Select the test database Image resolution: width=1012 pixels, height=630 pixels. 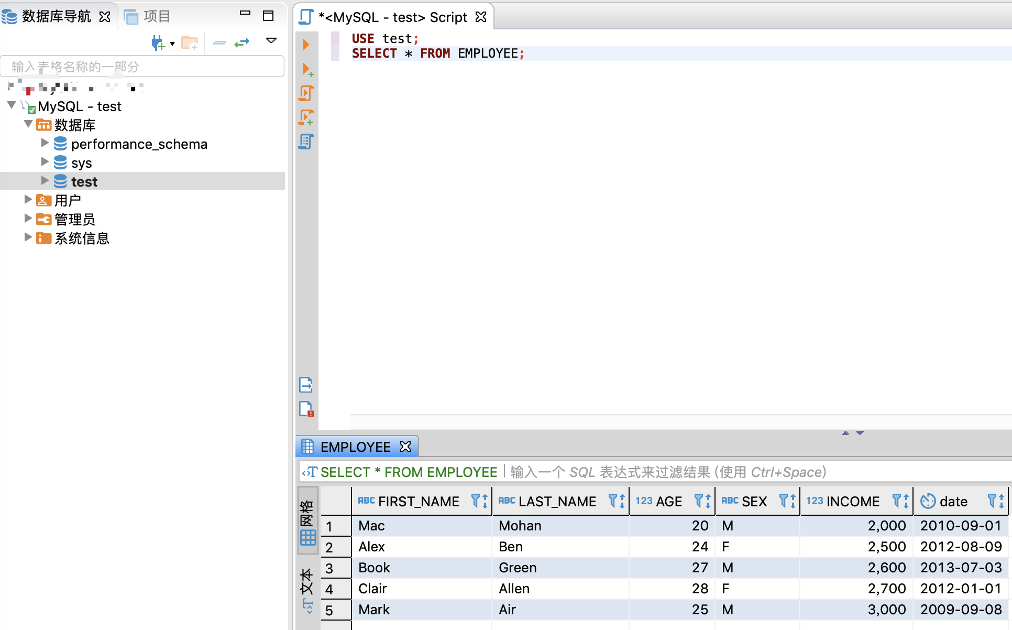click(x=85, y=181)
